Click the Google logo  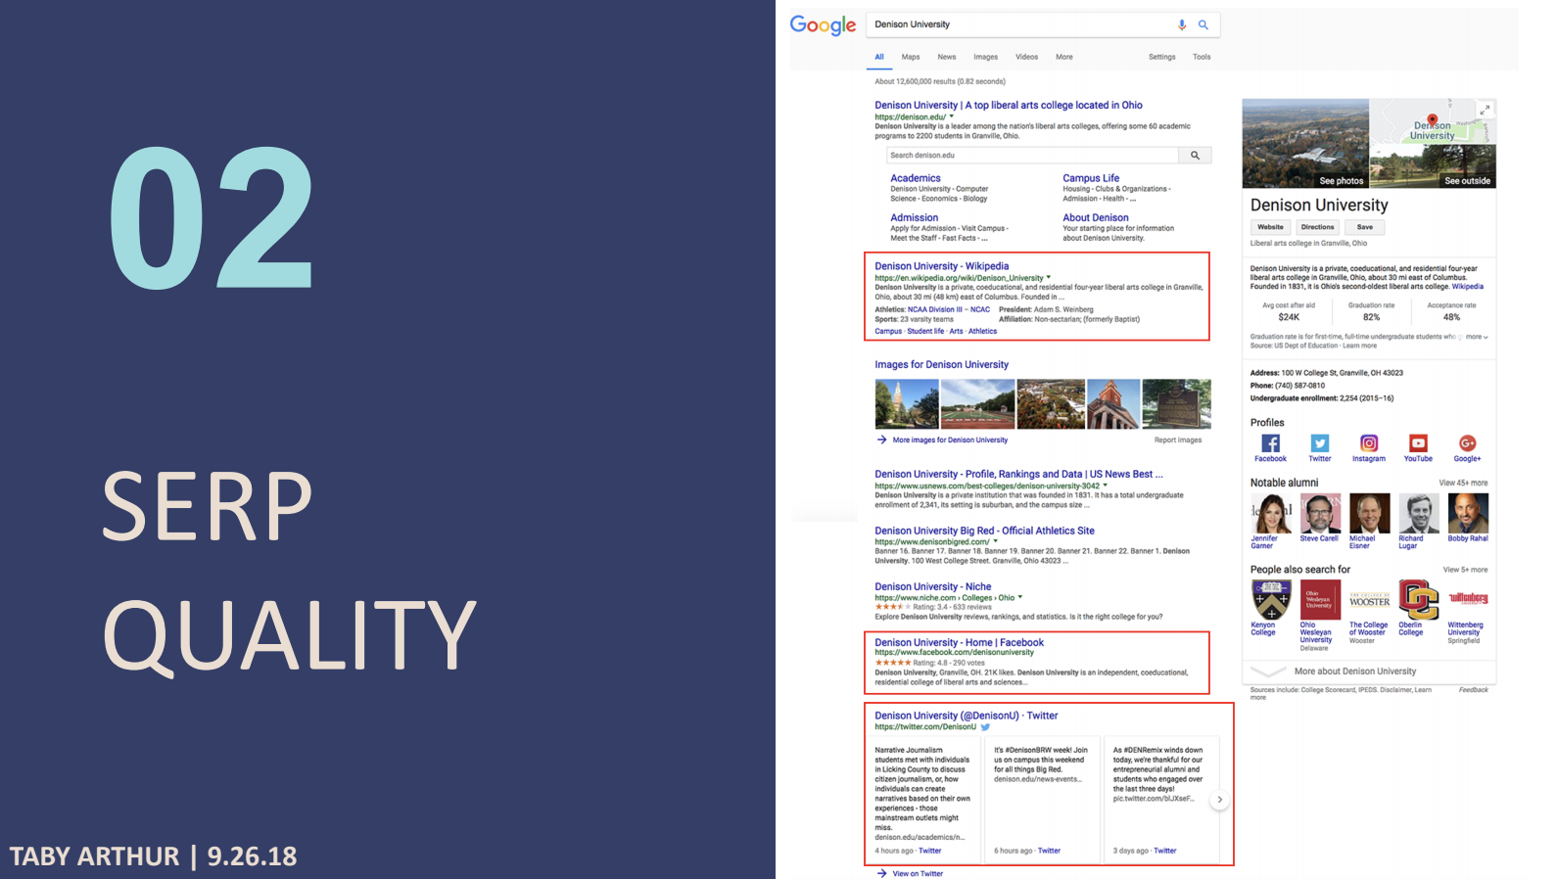click(x=823, y=25)
